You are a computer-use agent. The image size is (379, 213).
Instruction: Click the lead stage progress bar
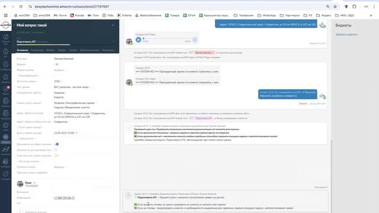pyautogui.click(x=65, y=44)
